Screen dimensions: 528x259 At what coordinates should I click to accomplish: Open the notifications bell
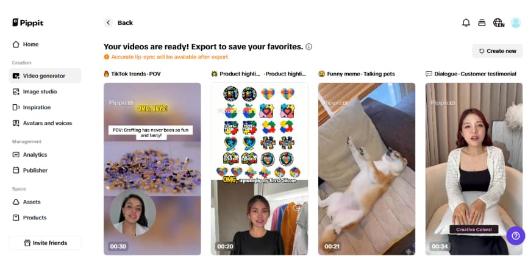click(466, 23)
